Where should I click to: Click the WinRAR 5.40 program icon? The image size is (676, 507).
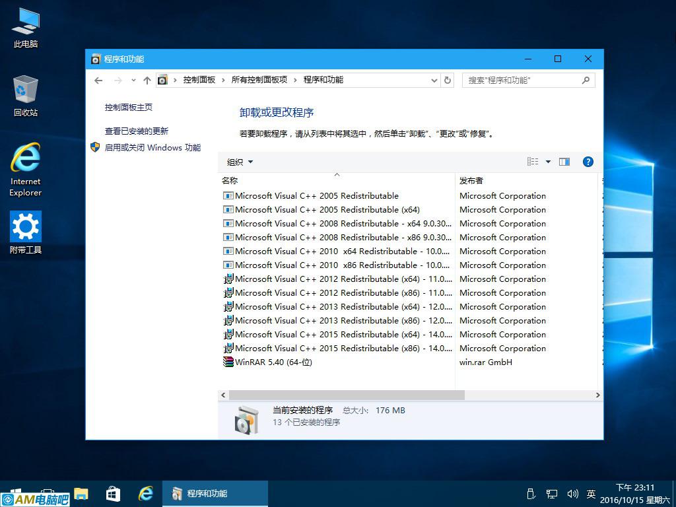coord(228,362)
